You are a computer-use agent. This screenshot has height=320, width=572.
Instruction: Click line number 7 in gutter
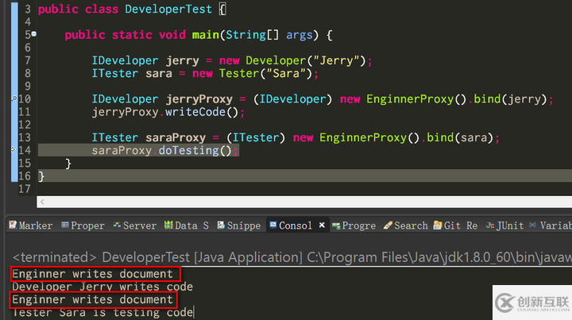(x=28, y=60)
